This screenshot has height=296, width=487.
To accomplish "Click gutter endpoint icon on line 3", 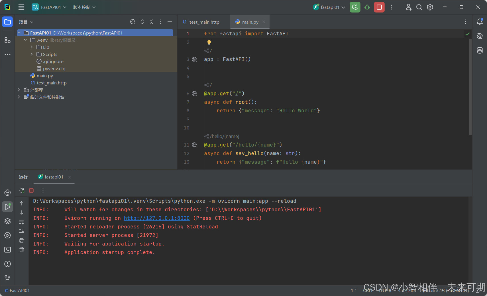I will (x=194, y=59).
